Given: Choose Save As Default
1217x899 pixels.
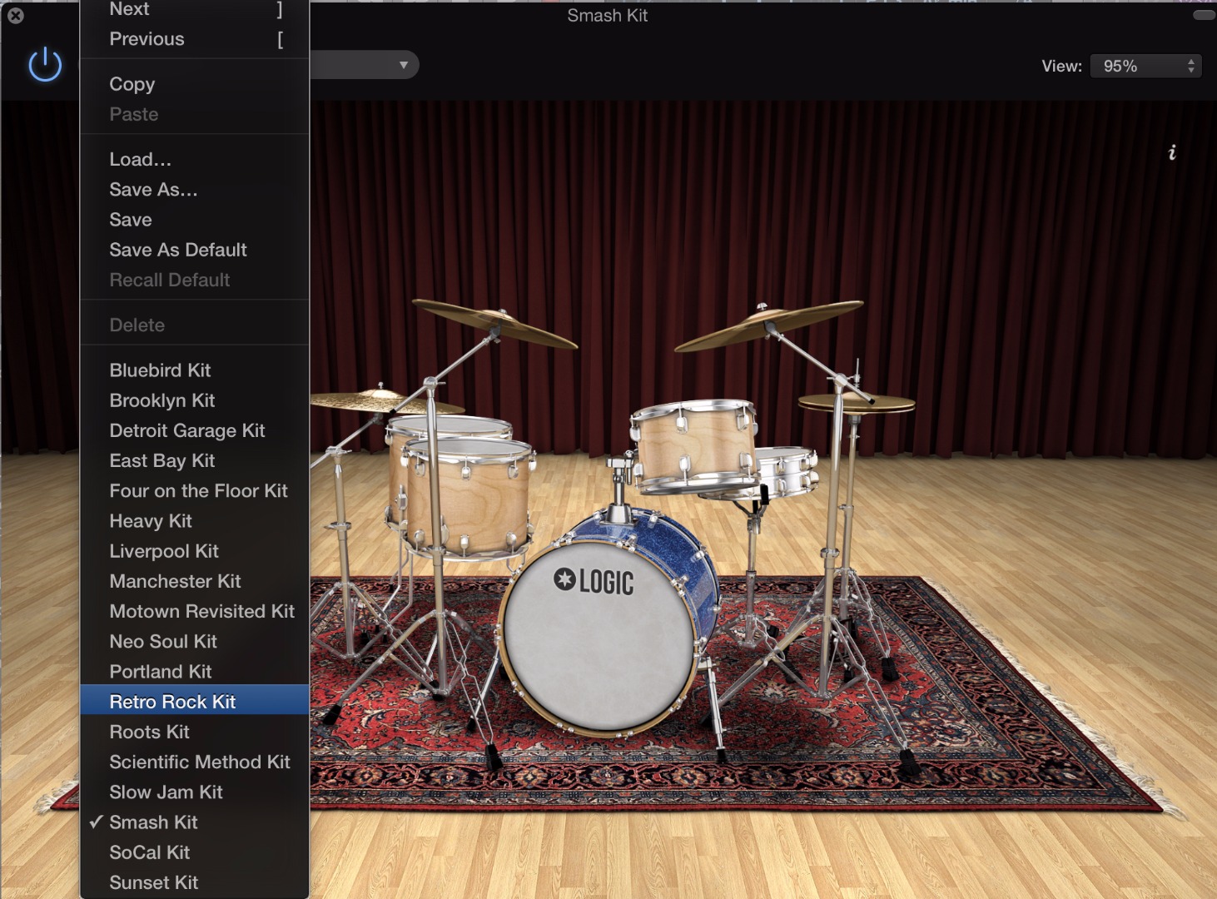Looking at the screenshot, I should pyautogui.click(x=195, y=250).
